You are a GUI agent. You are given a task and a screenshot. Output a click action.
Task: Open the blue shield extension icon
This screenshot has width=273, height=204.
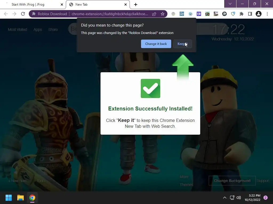pyautogui.click(x=233, y=14)
